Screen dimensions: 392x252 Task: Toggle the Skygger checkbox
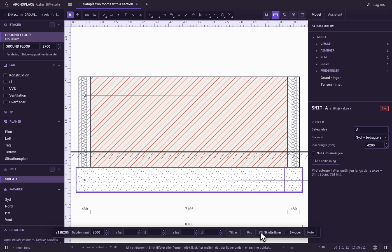[x=286, y=233]
